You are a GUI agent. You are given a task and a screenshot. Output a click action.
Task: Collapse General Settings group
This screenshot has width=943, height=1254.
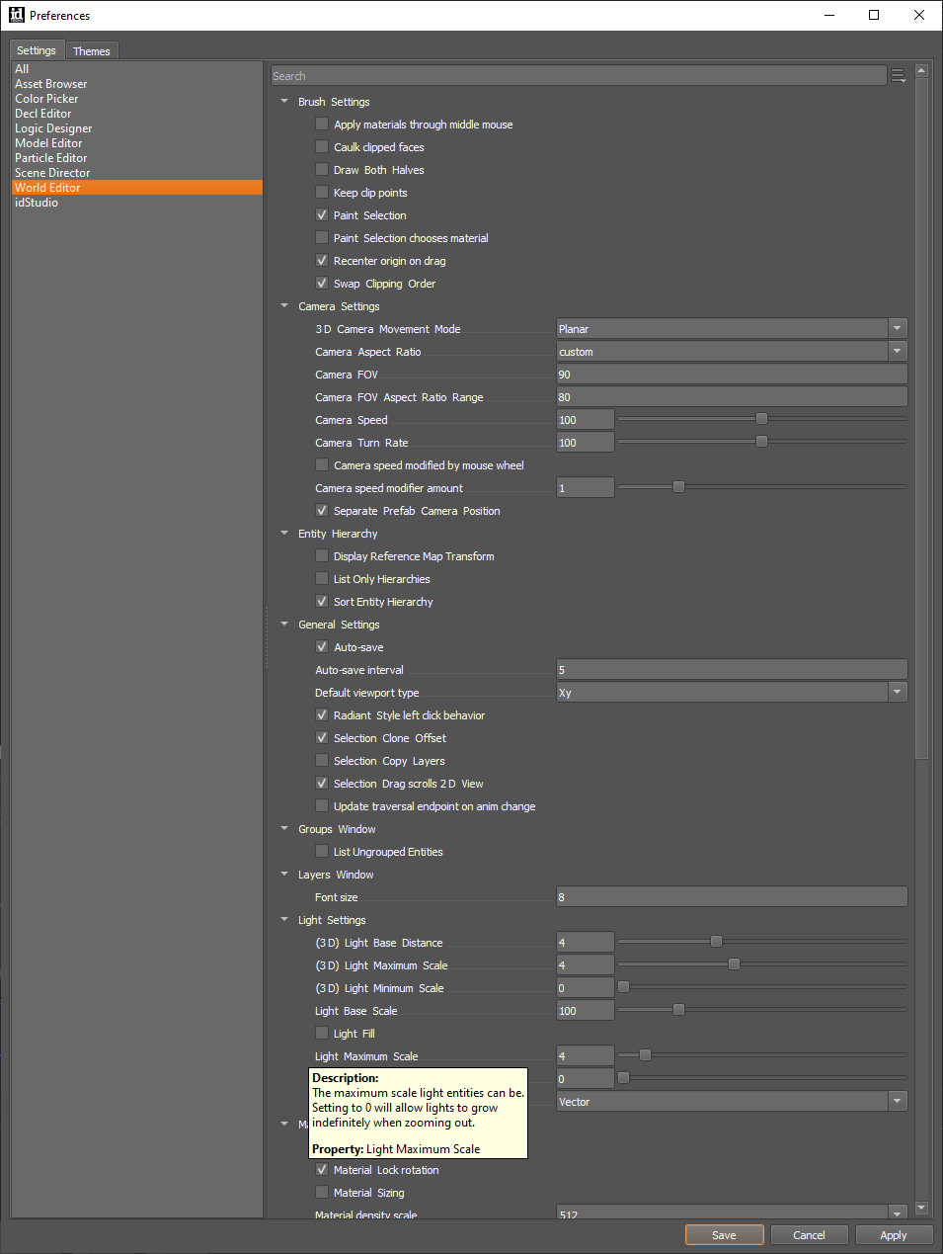[x=284, y=624]
